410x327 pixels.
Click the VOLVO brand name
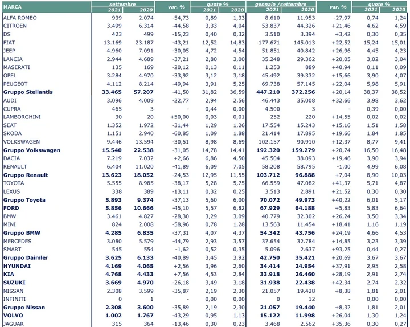pos(13,316)
